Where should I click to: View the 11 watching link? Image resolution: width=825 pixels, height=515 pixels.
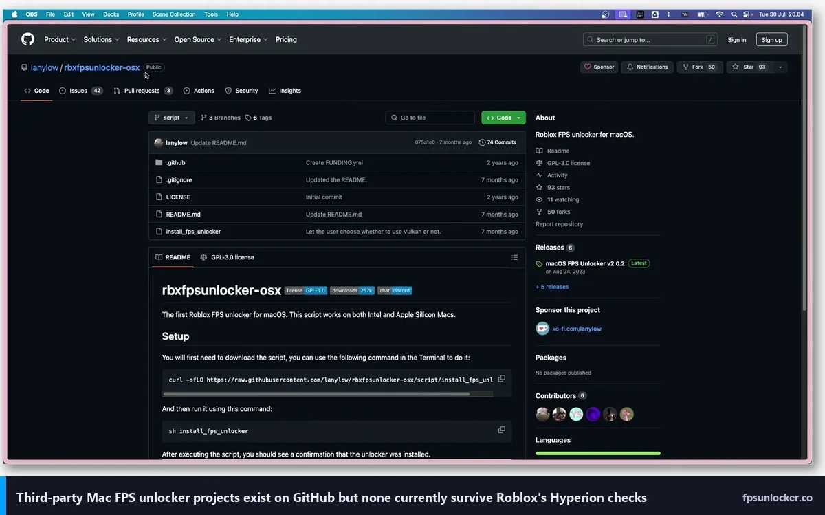tap(558, 200)
